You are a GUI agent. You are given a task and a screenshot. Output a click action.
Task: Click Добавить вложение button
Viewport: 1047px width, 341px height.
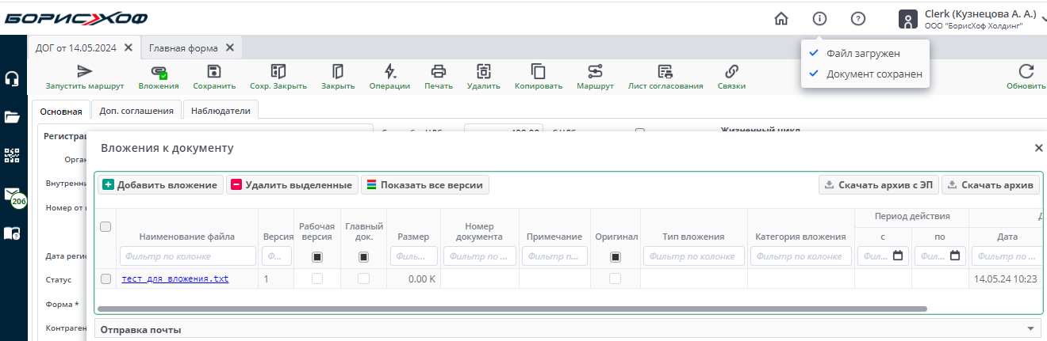159,184
